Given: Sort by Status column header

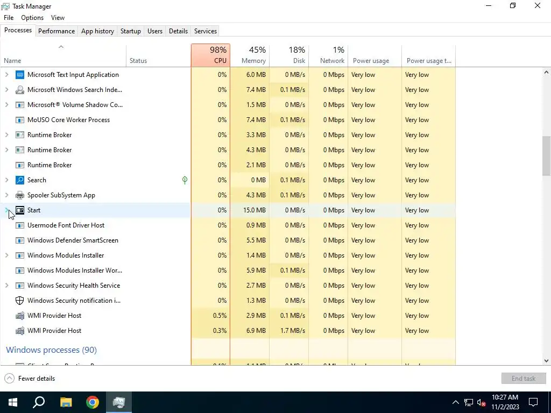Looking at the screenshot, I should pyautogui.click(x=159, y=55).
